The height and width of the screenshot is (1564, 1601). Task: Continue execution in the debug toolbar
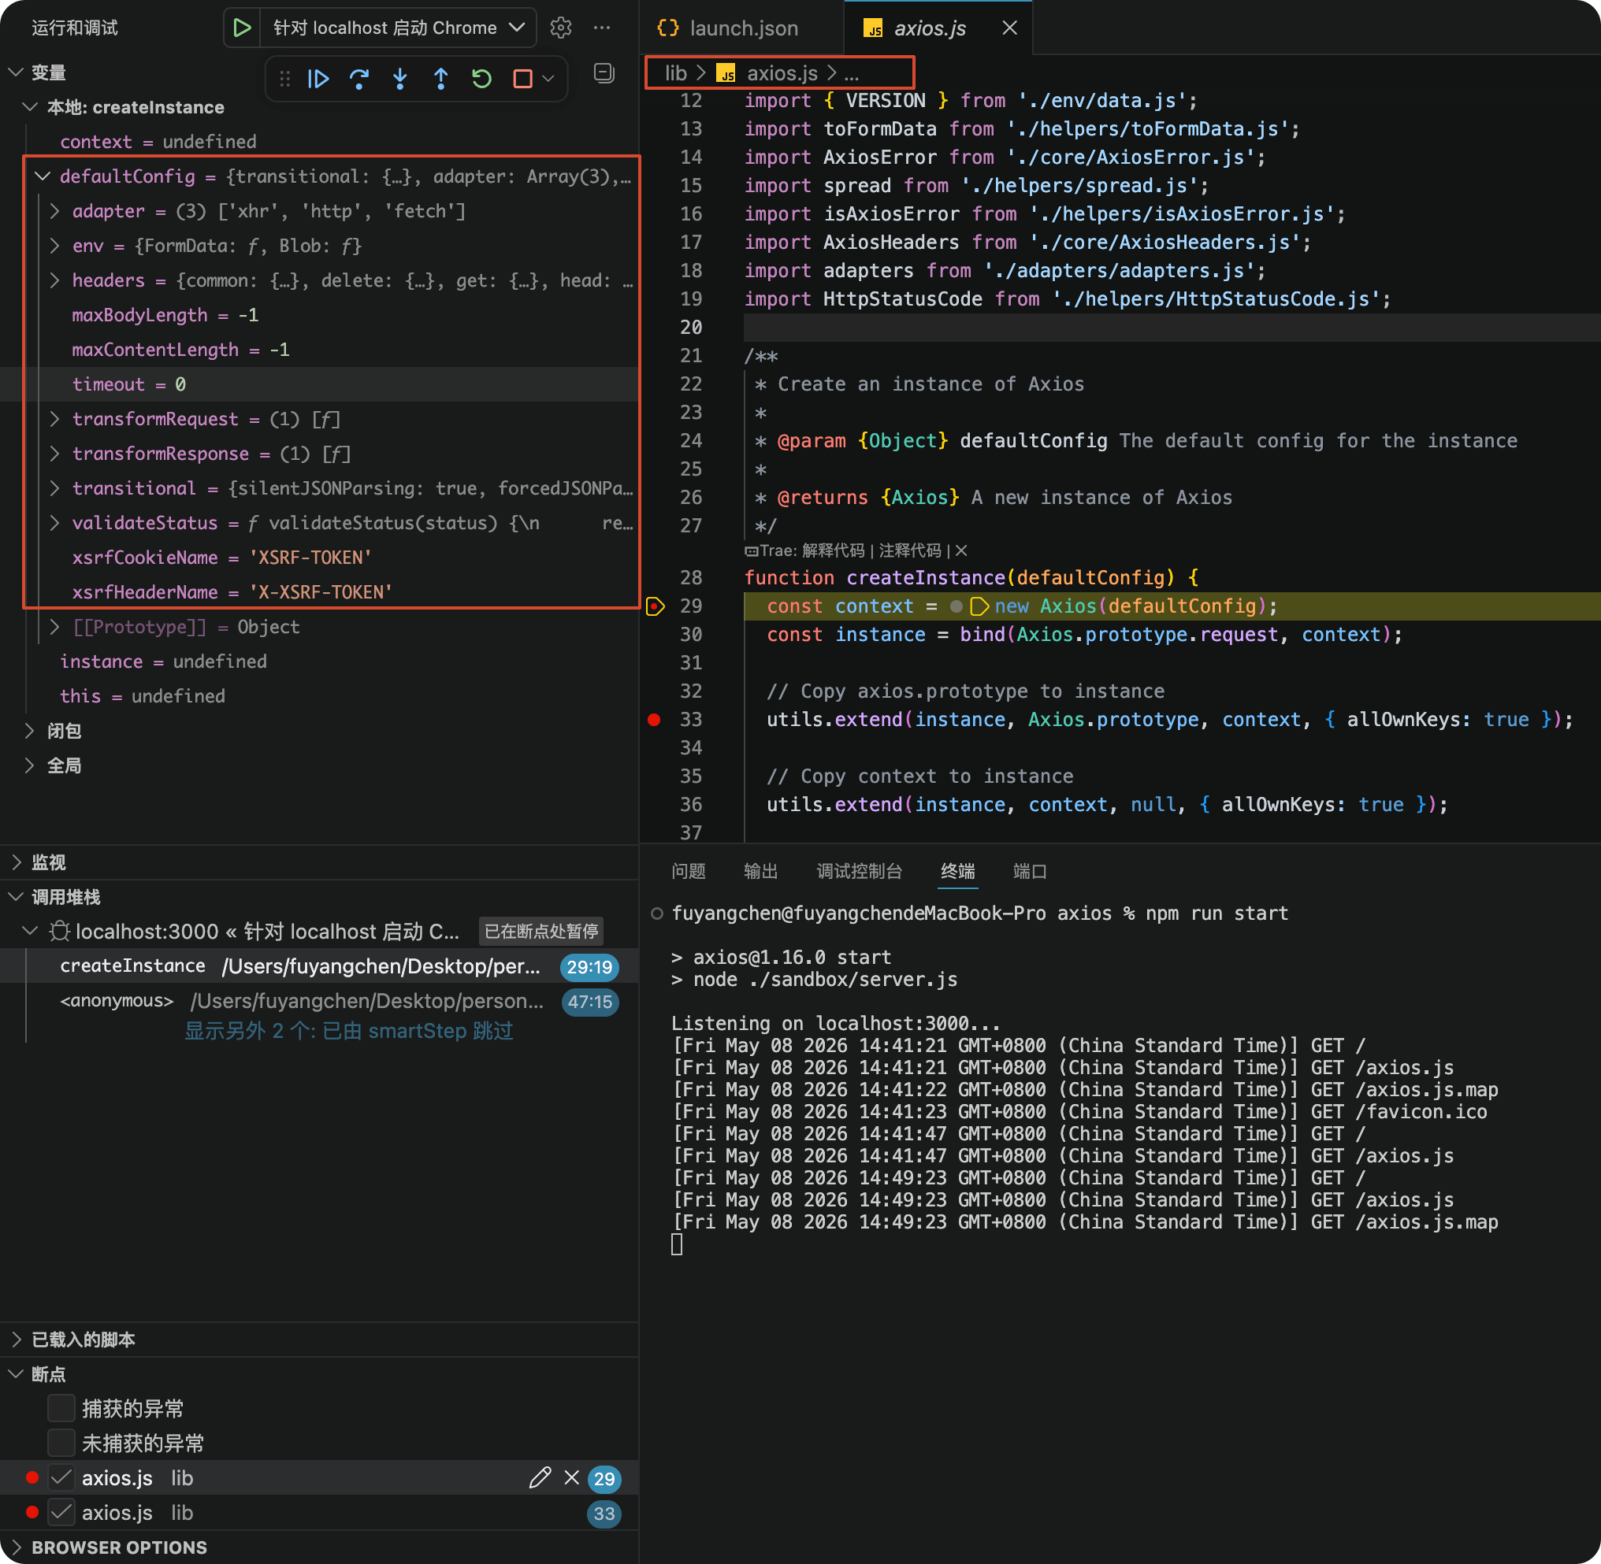[318, 79]
